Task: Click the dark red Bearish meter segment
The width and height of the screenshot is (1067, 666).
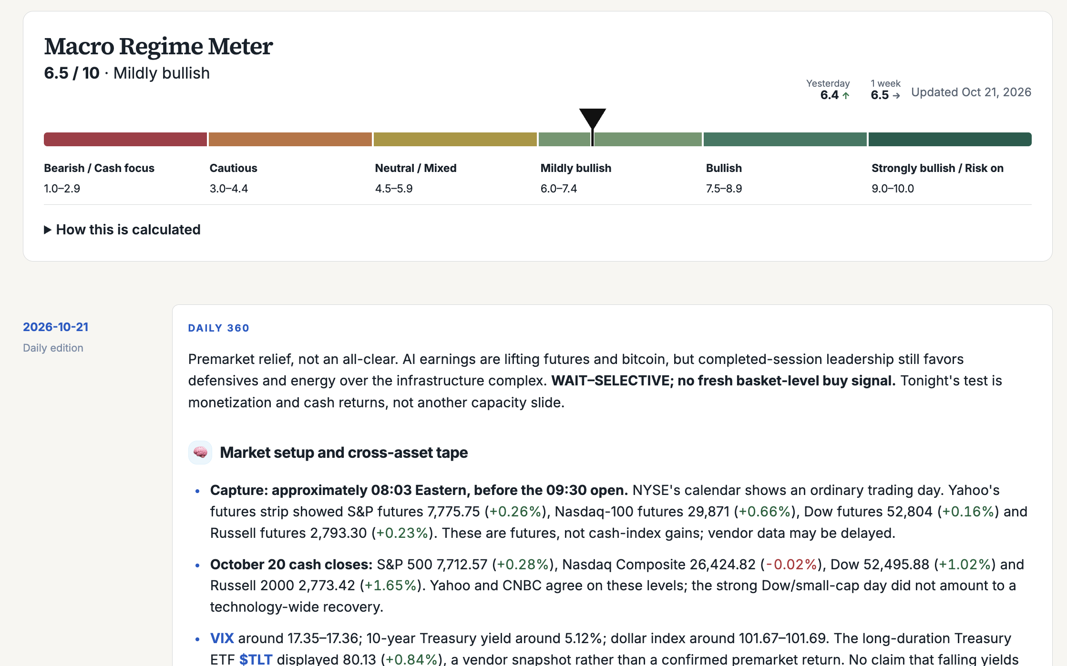Action: pos(125,139)
